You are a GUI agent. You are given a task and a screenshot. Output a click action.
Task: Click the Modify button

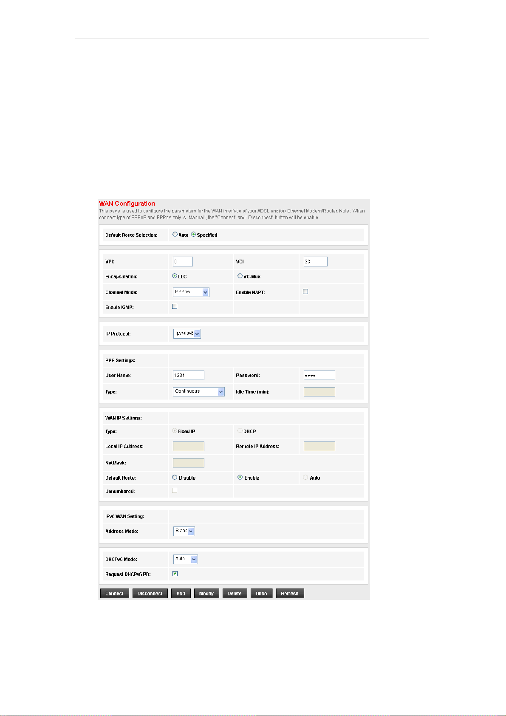point(206,594)
